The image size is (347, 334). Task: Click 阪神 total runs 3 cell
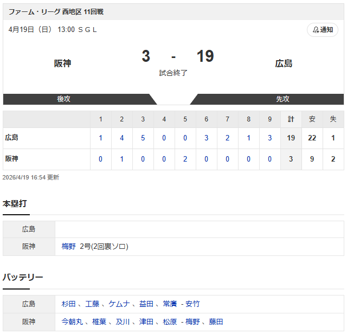tap(291, 159)
